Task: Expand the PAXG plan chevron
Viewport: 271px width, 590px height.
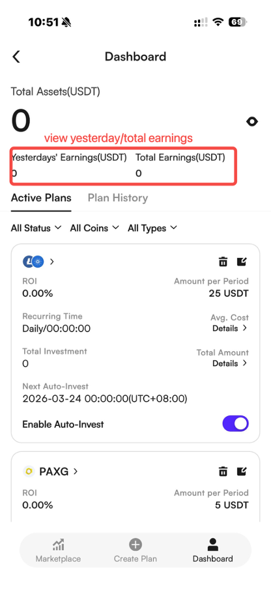Action: click(76, 471)
